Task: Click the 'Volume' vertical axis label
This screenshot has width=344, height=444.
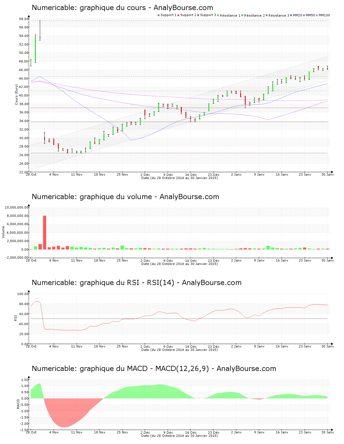Action: (x=3, y=232)
